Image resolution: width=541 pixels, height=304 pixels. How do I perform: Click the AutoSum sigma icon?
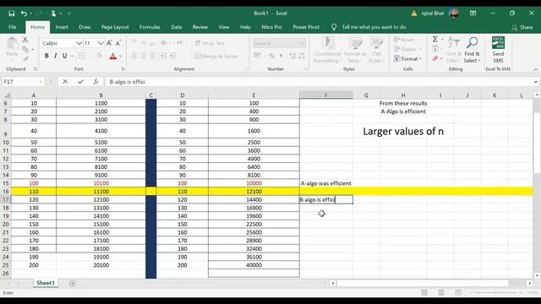pos(435,40)
